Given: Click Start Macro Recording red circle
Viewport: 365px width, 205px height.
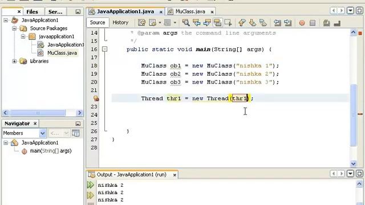Looking at the screenshot, I should 302,23.
